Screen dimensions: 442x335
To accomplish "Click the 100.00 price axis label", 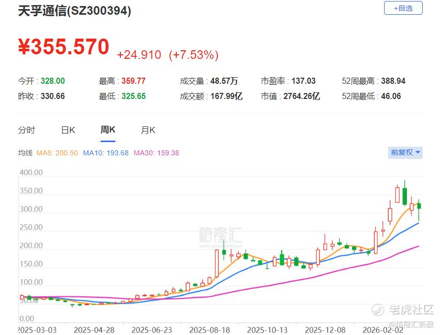I will [31, 282].
